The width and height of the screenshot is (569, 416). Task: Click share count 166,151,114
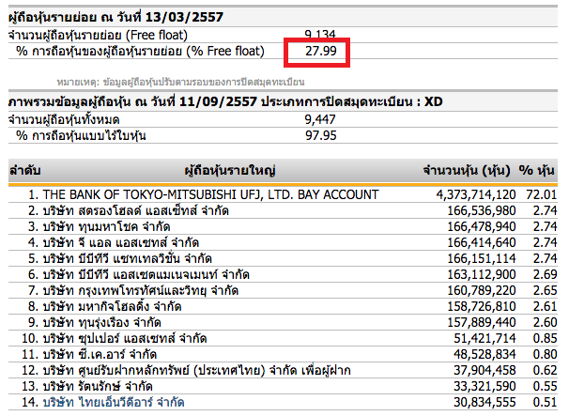(x=481, y=258)
